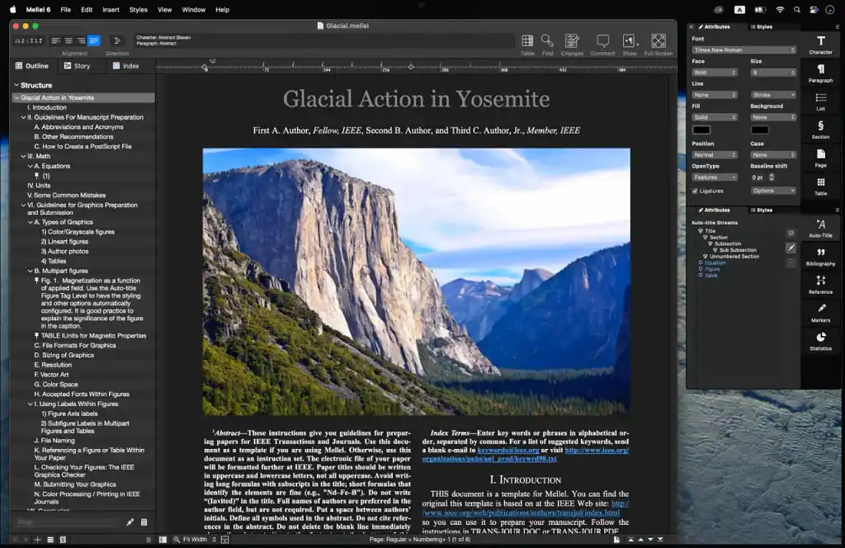
Task: Click the Comment toolbar icon
Action: click(x=602, y=43)
